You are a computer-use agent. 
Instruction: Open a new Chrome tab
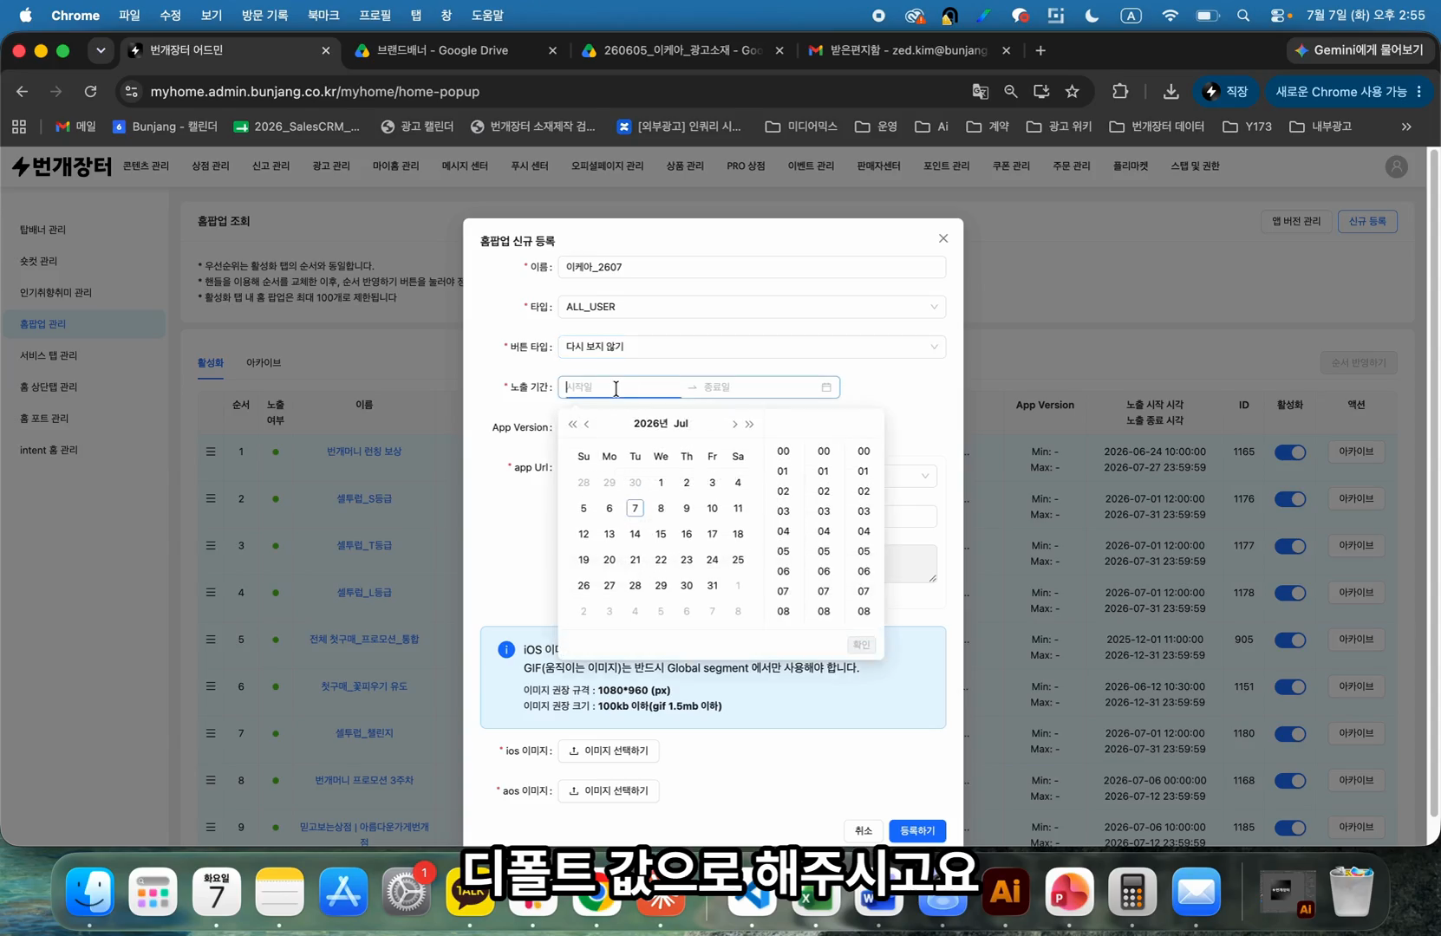pyautogui.click(x=1040, y=50)
